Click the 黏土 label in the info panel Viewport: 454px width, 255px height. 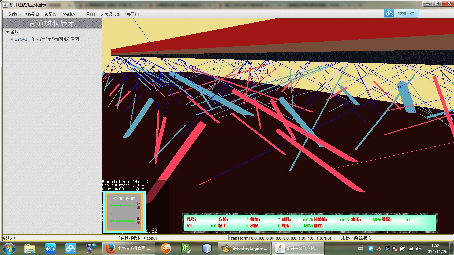point(223,226)
